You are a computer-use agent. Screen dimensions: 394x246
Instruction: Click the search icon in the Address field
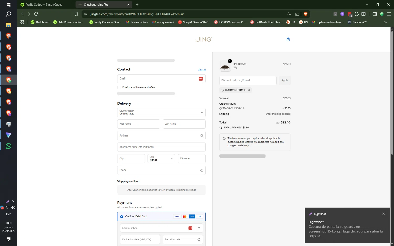202,136
